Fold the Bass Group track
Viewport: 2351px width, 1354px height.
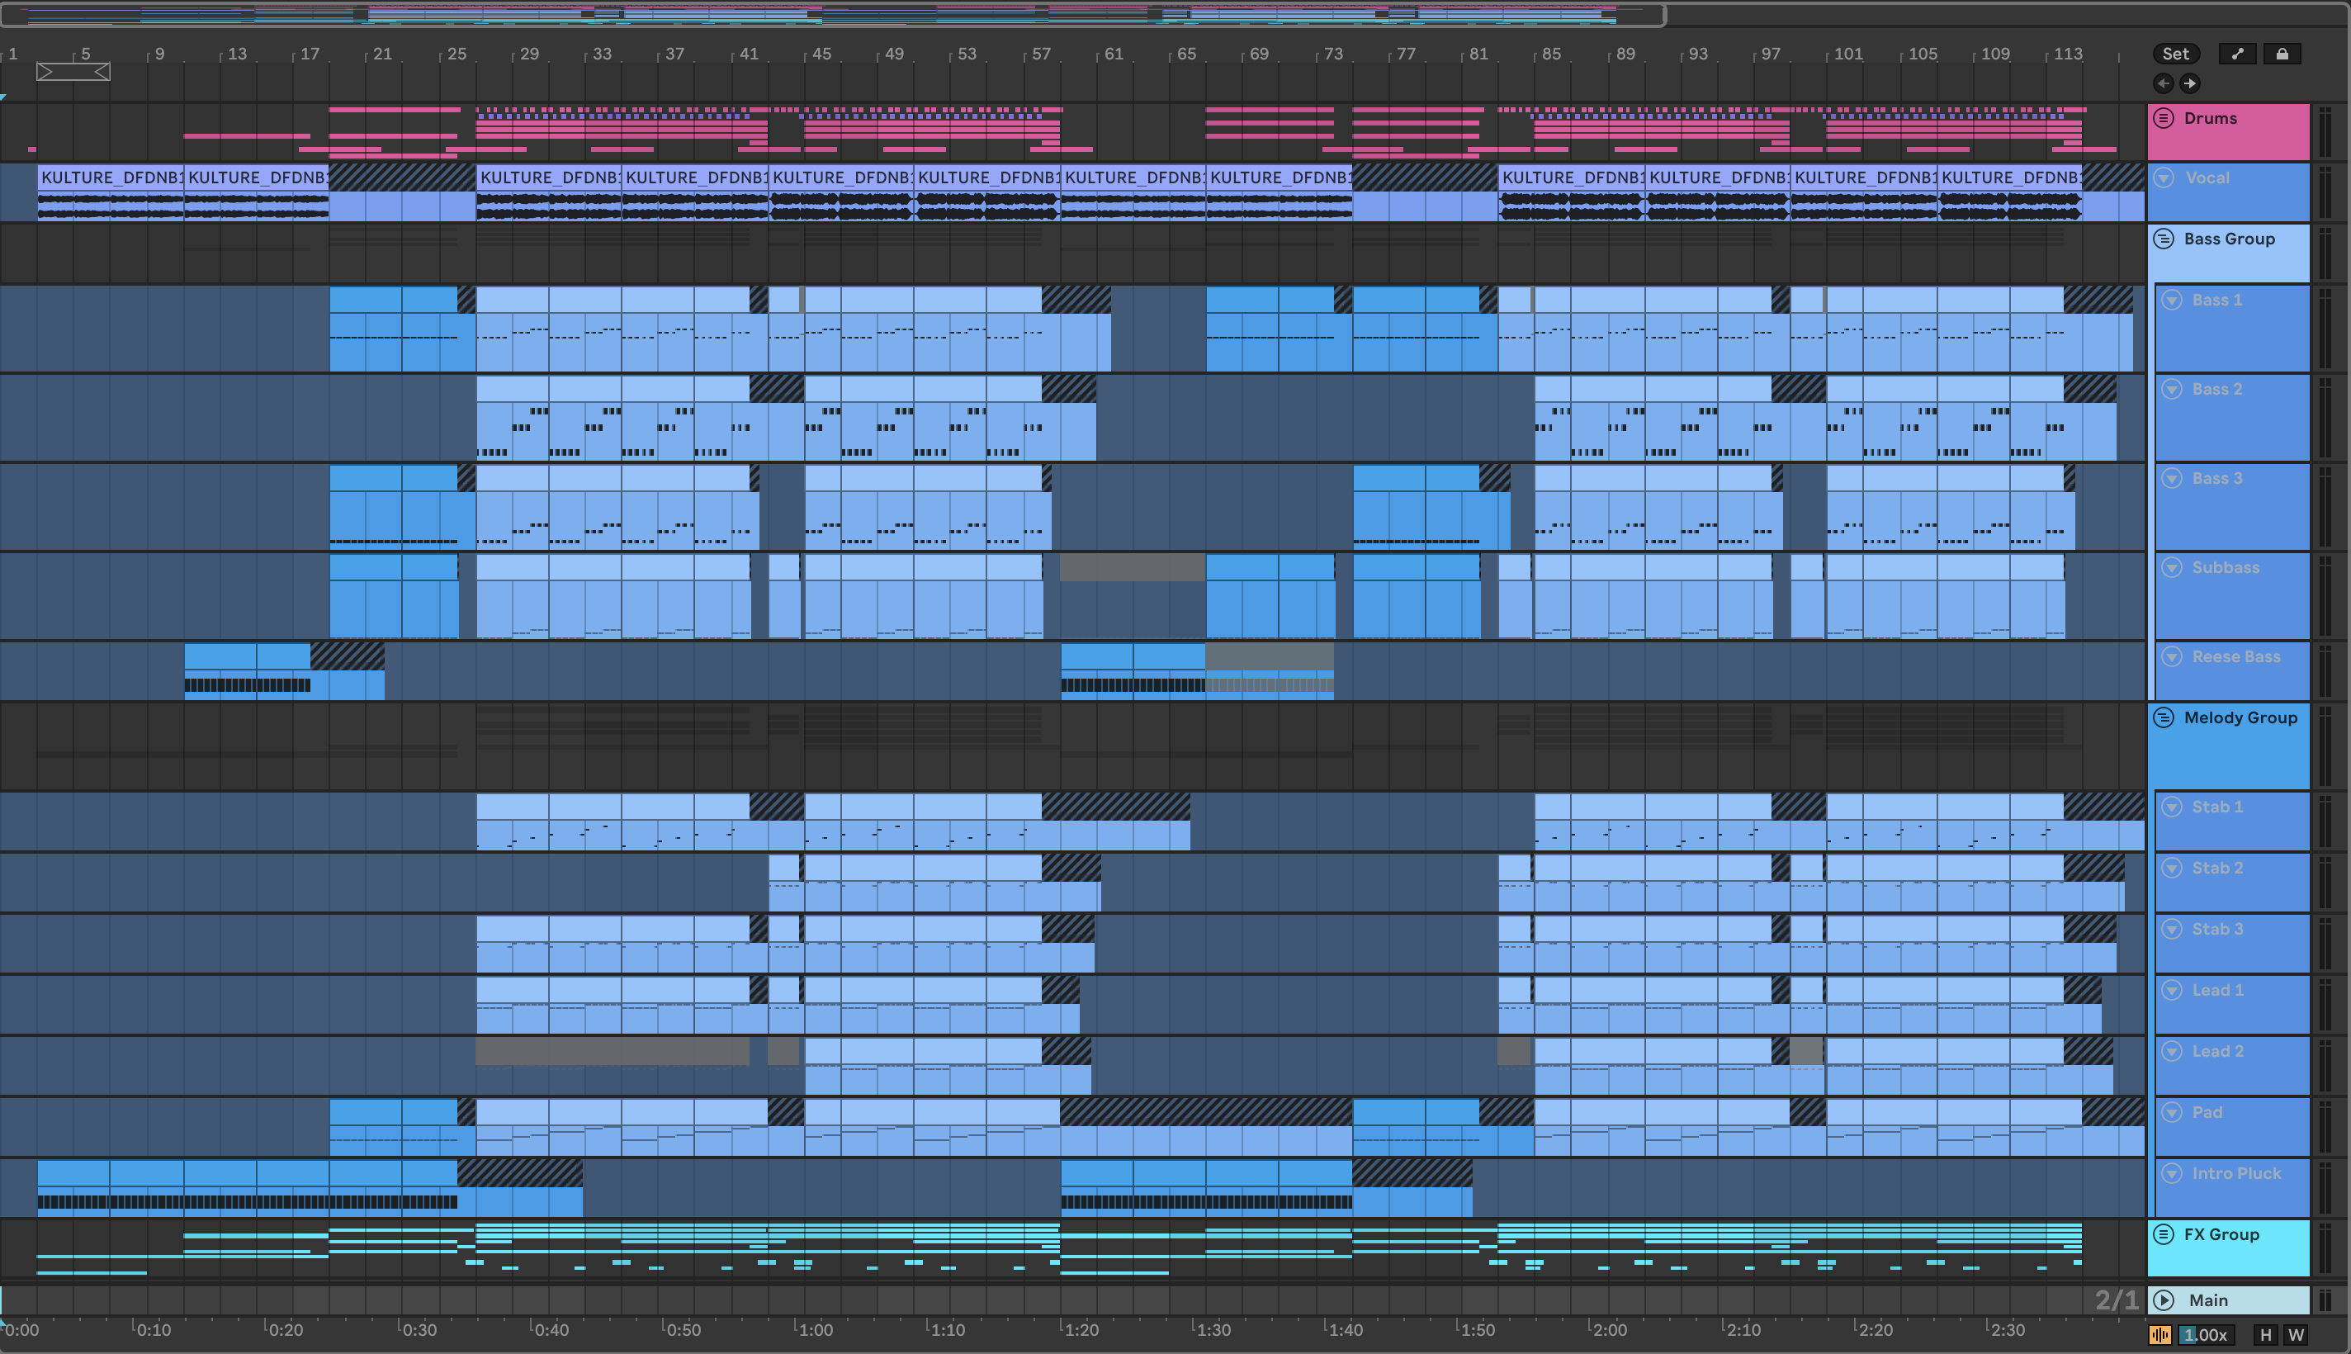click(2164, 239)
